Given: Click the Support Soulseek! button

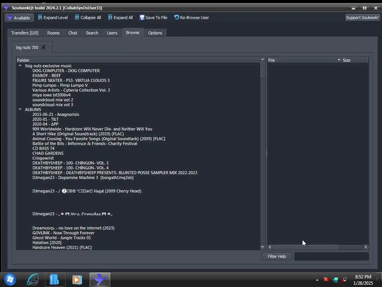Looking at the screenshot, I should (x=362, y=18).
